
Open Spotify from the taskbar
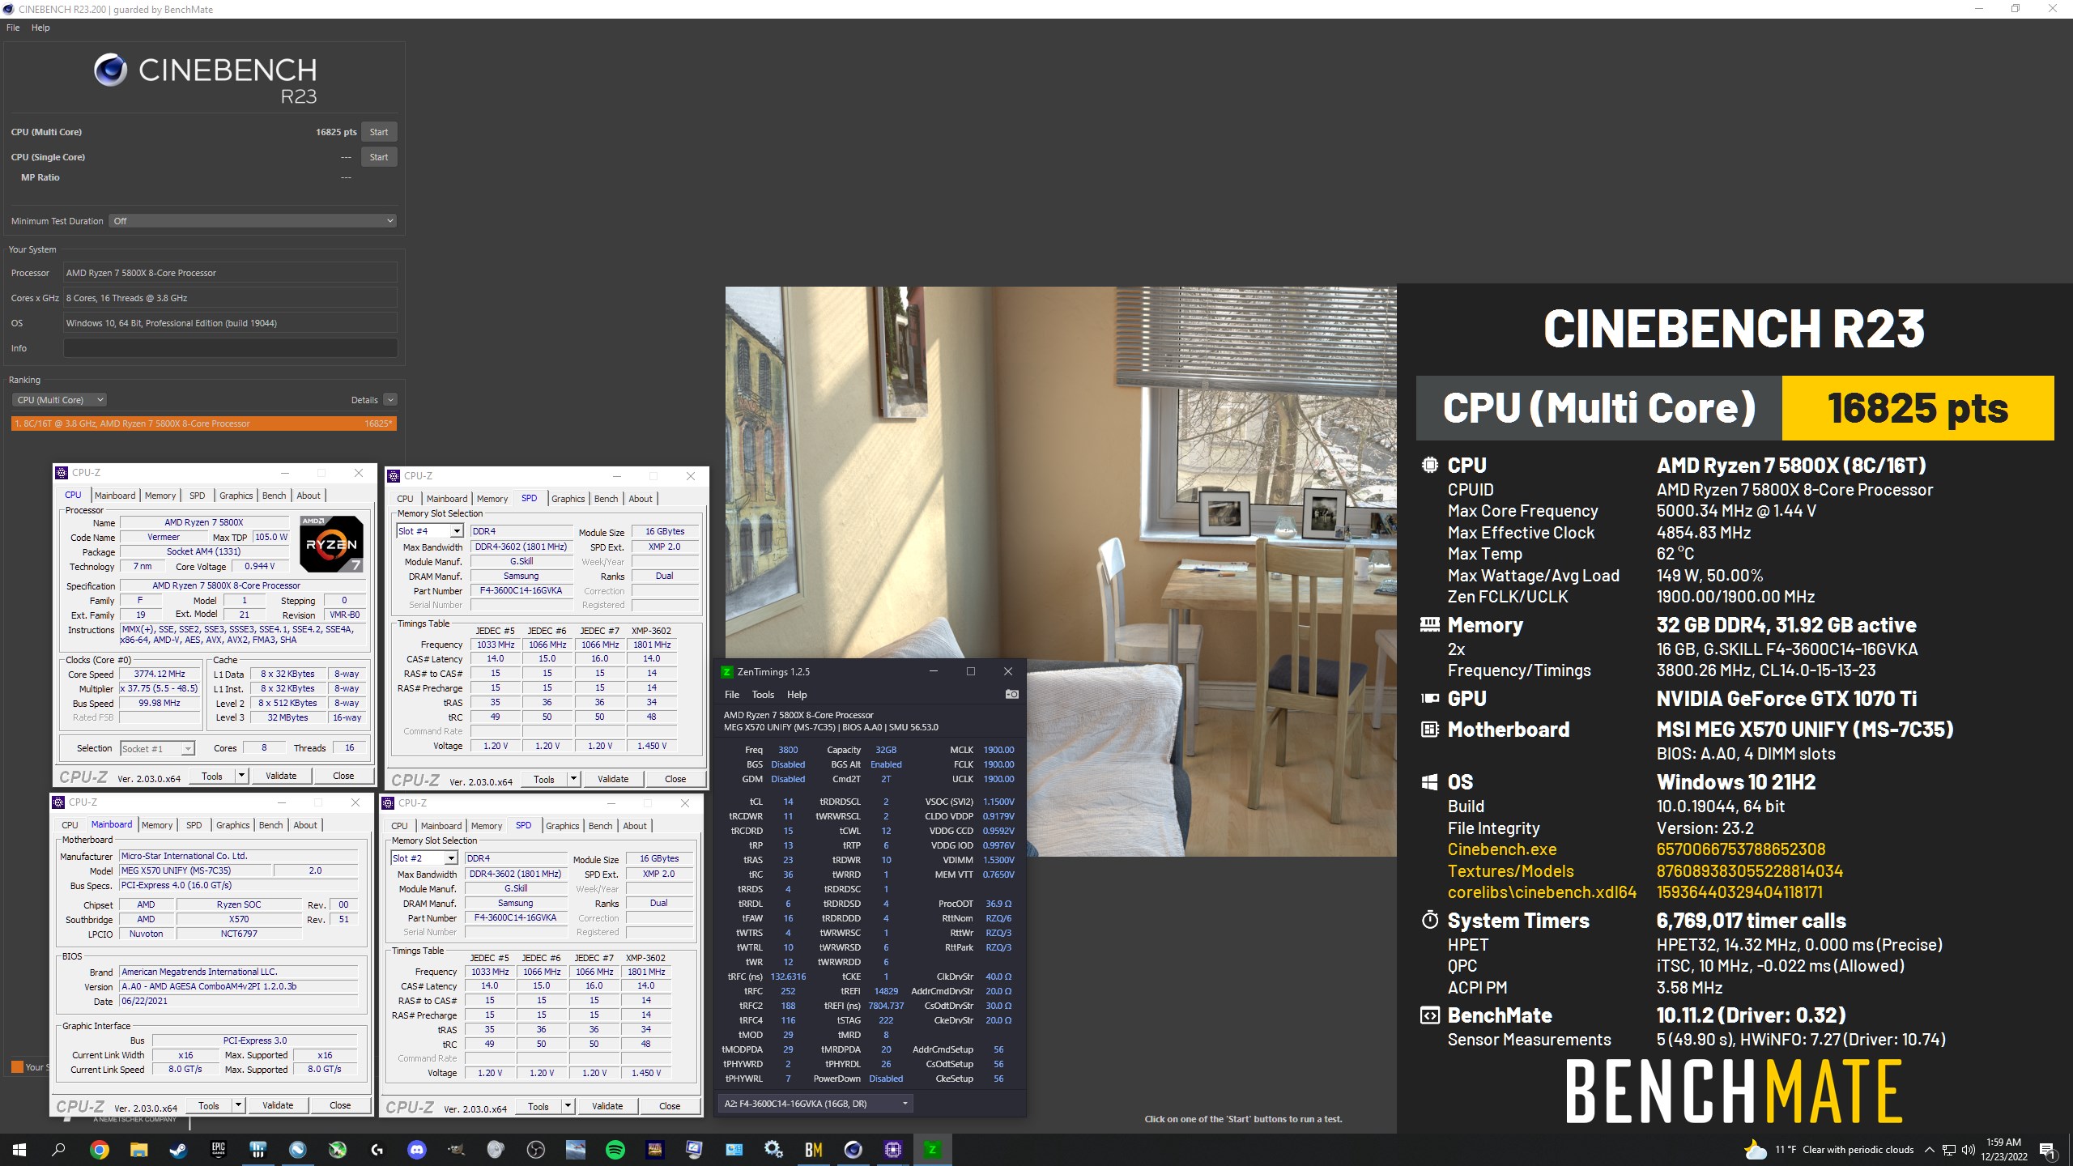[615, 1149]
